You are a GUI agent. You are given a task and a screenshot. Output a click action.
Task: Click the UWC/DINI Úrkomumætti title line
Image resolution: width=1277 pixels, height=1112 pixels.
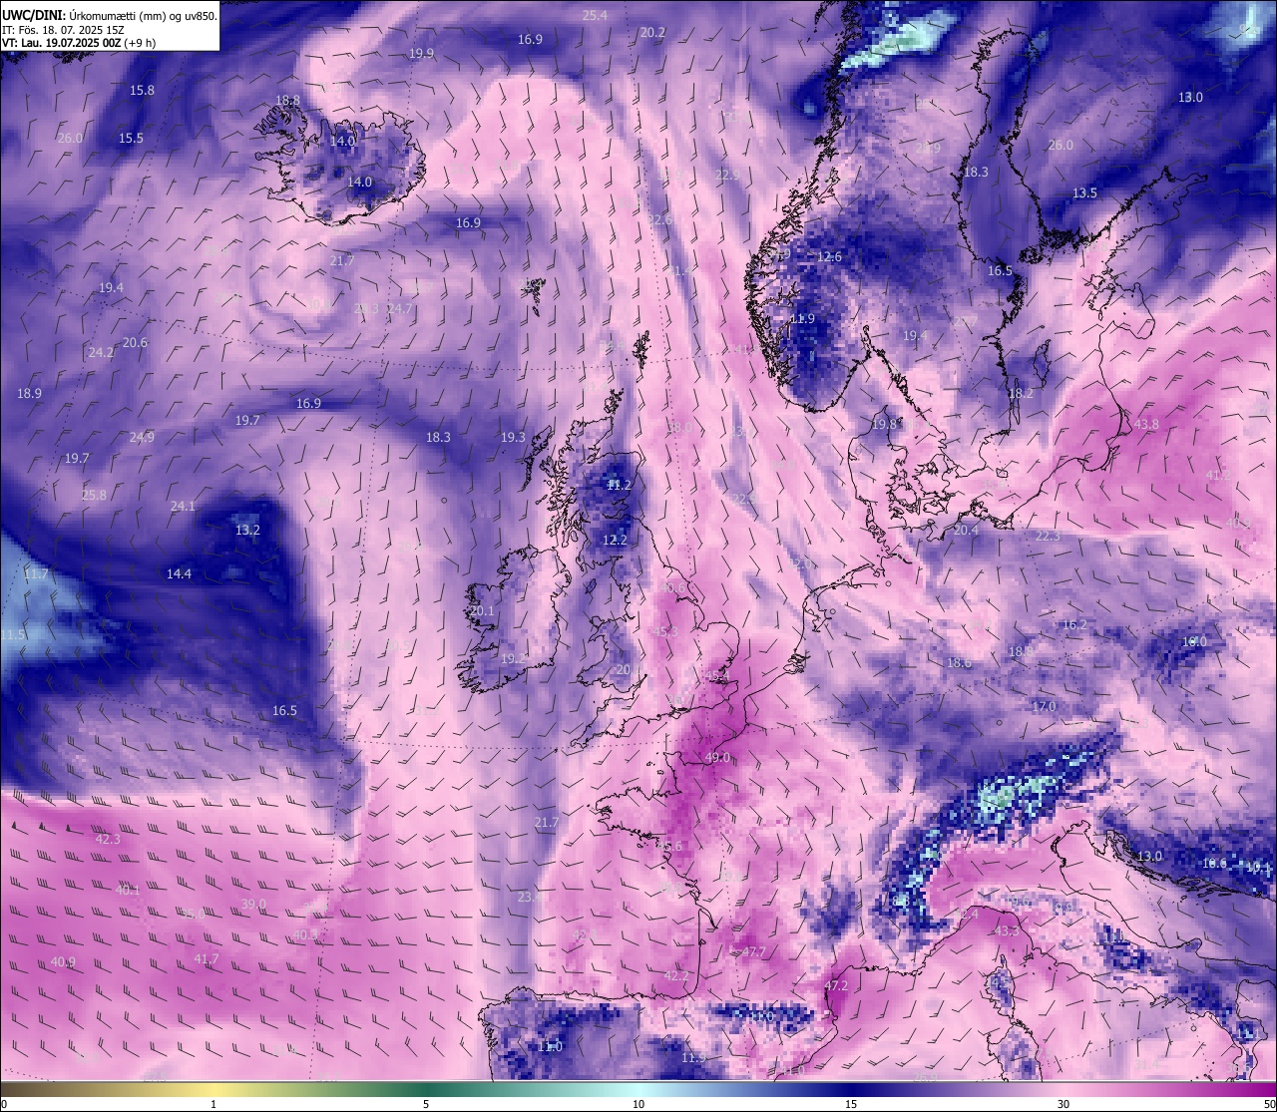(x=110, y=16)
